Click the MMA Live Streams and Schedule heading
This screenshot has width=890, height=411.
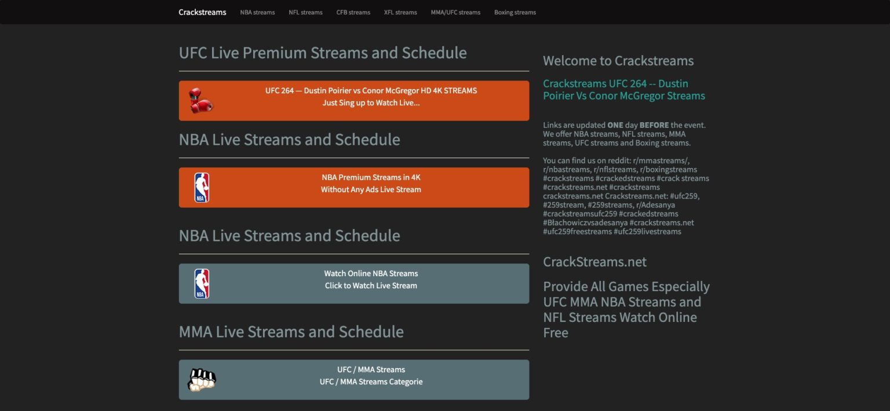pyautogui.click(x=291, y=332)
